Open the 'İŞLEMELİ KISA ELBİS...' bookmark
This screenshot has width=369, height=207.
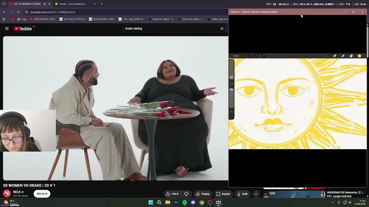102,19
